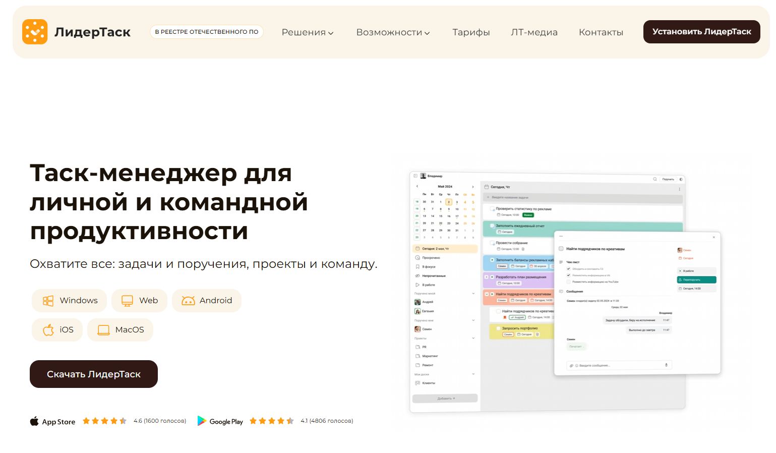Check the Провести собрание task
The height and width of the screenshot is (453, 776).
tap(493, 243)
